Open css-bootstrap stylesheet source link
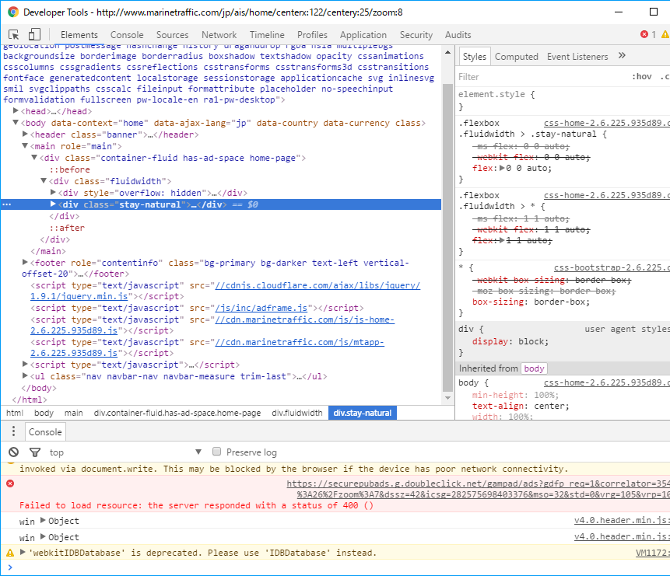Viewport: 670px width, 576px height. [x=612, y=267]
